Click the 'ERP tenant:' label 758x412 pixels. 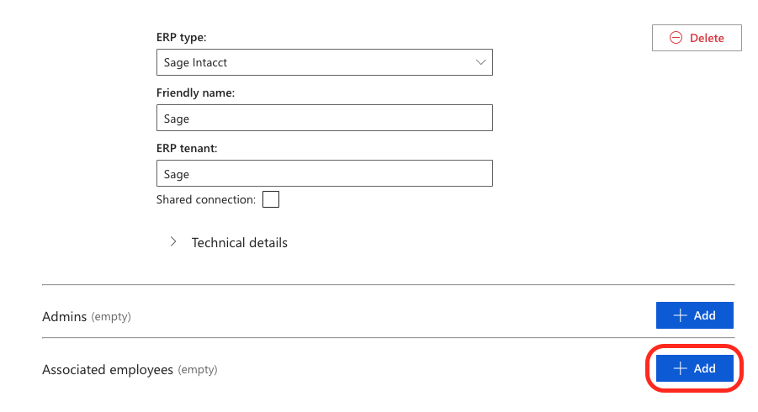tap(187, 148)
